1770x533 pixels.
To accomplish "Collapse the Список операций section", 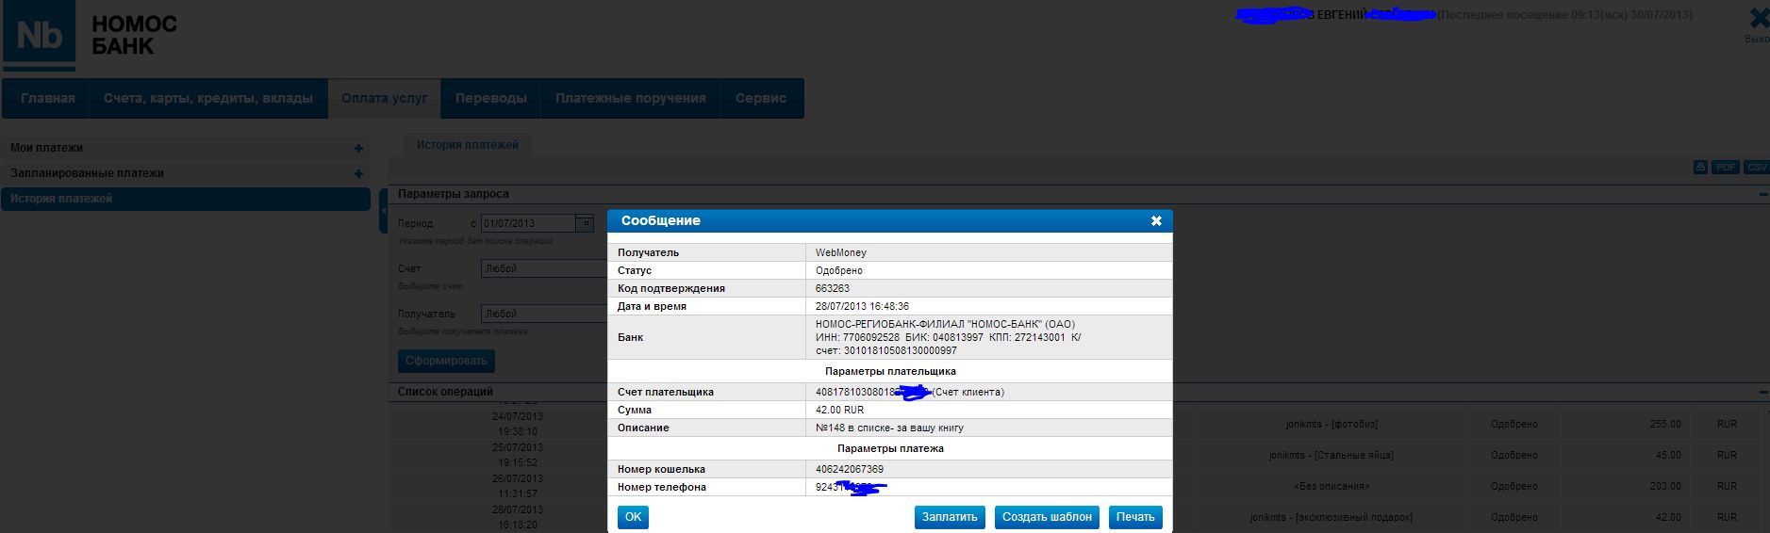I will coord(1762,392).
